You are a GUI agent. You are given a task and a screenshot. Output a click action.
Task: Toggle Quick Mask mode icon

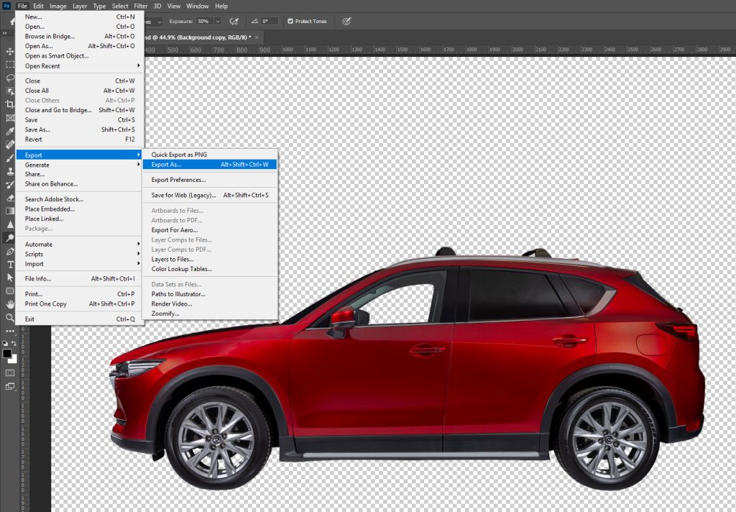click(x=10, y=373)
